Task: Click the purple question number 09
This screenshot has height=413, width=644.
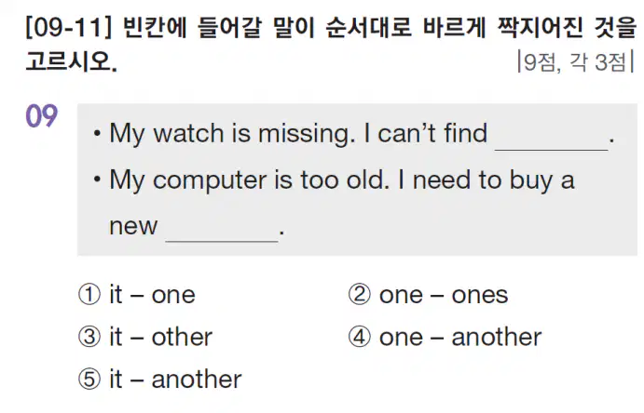Action: pyautogui.click(x=42, y=115)
